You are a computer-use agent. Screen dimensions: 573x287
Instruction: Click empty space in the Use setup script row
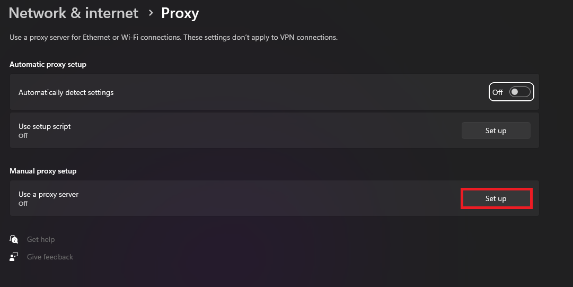coord(265,131)
